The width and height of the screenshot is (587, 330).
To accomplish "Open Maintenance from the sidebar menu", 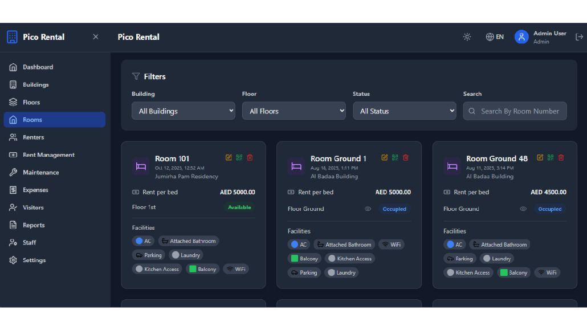I will click(40, 173).
